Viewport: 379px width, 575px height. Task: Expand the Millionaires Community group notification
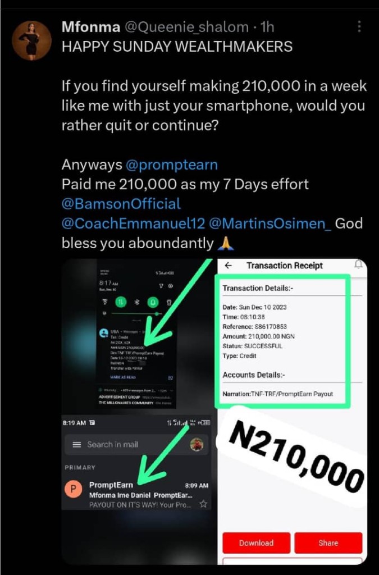(172, 389)
